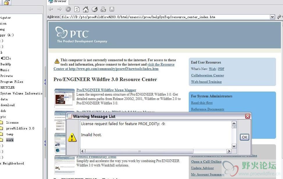
Task: Select the Program Files folder
Action: (x=12, y=82)
